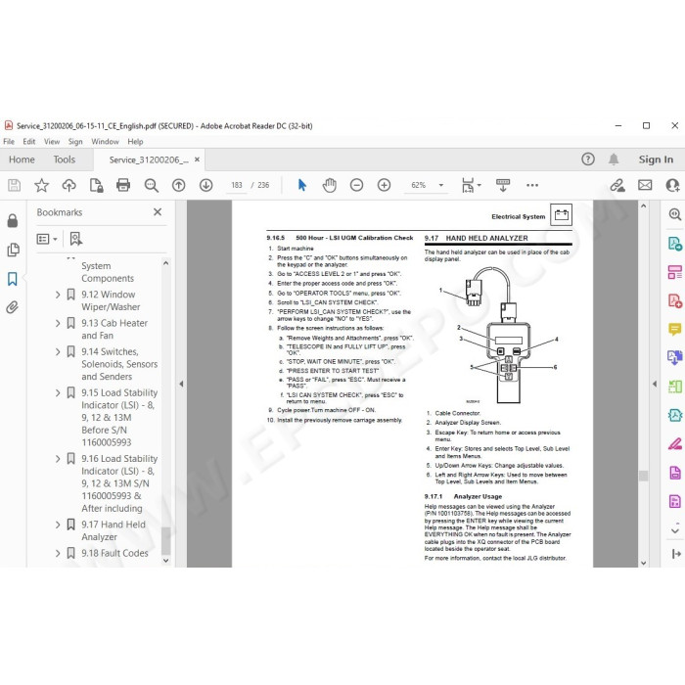685x685 pixels.
Task: Close the Service_31200206 document tab
Action: [x=197, y=160]
